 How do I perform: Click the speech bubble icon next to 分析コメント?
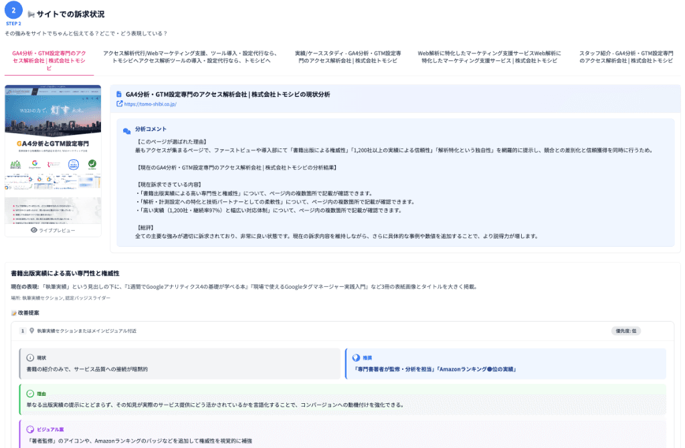pyautogui.click(x=126, y=128)
